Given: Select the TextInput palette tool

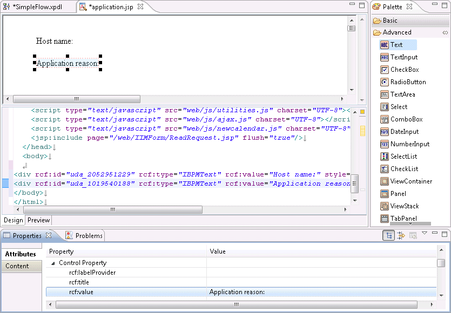Looking at the screenshot, I should tap(403, 57).
